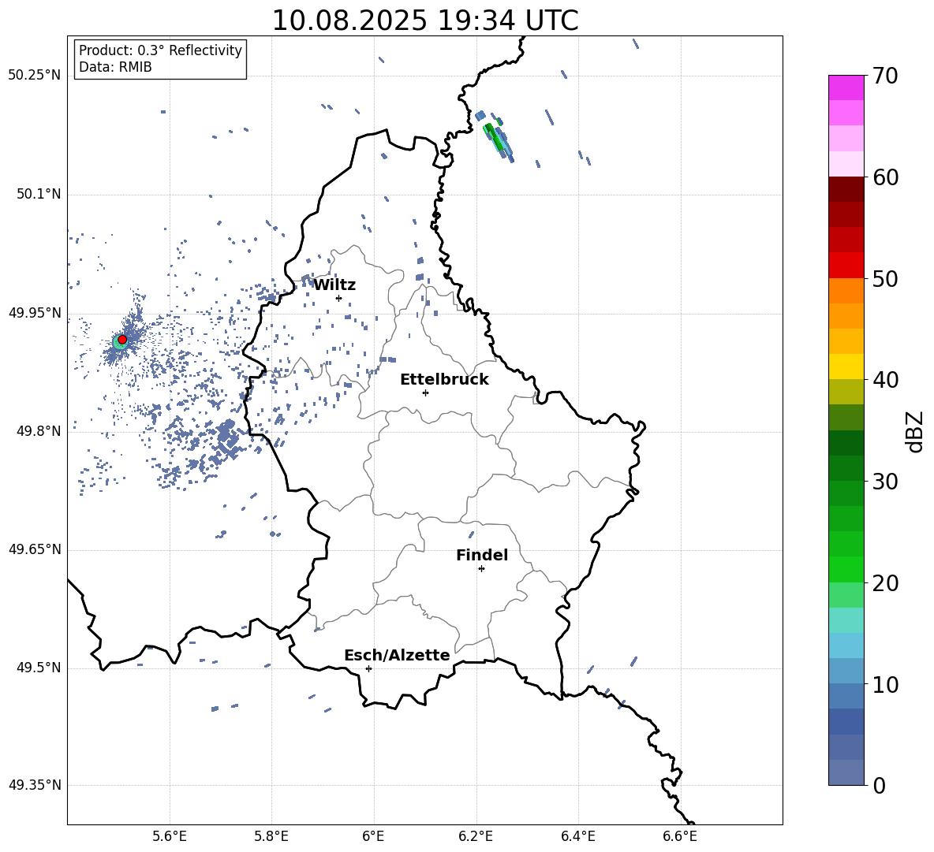Click the cross marker below Findel
Image resolution: width=934 pixels, height=852 pixels.
tap(481, 569)
